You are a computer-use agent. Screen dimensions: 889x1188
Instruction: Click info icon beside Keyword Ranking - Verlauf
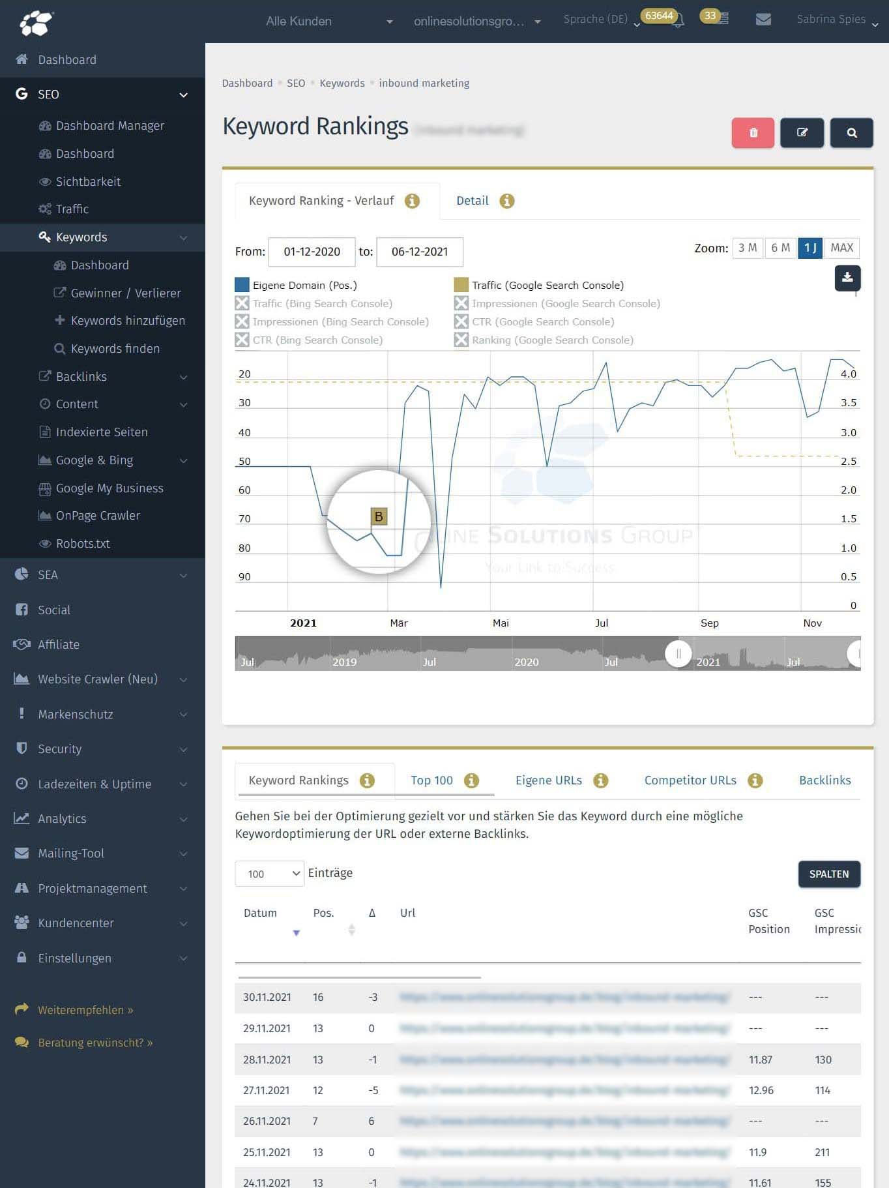pos(412,201)
